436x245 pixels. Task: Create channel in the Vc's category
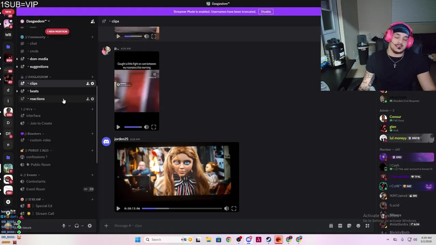click(92, 109)
